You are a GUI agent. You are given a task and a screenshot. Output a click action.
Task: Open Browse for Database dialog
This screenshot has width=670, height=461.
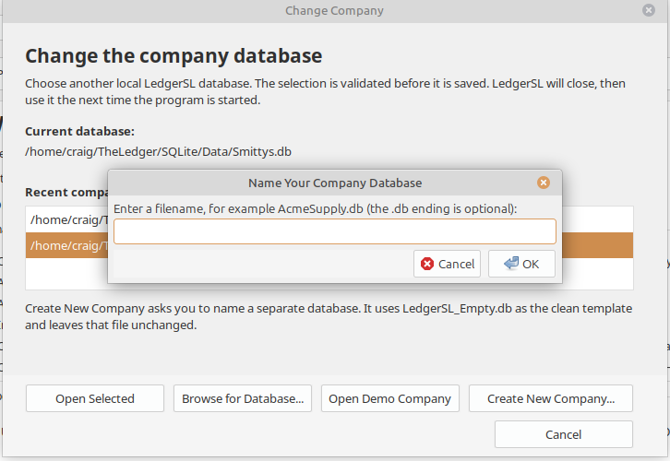coord(243,398)
